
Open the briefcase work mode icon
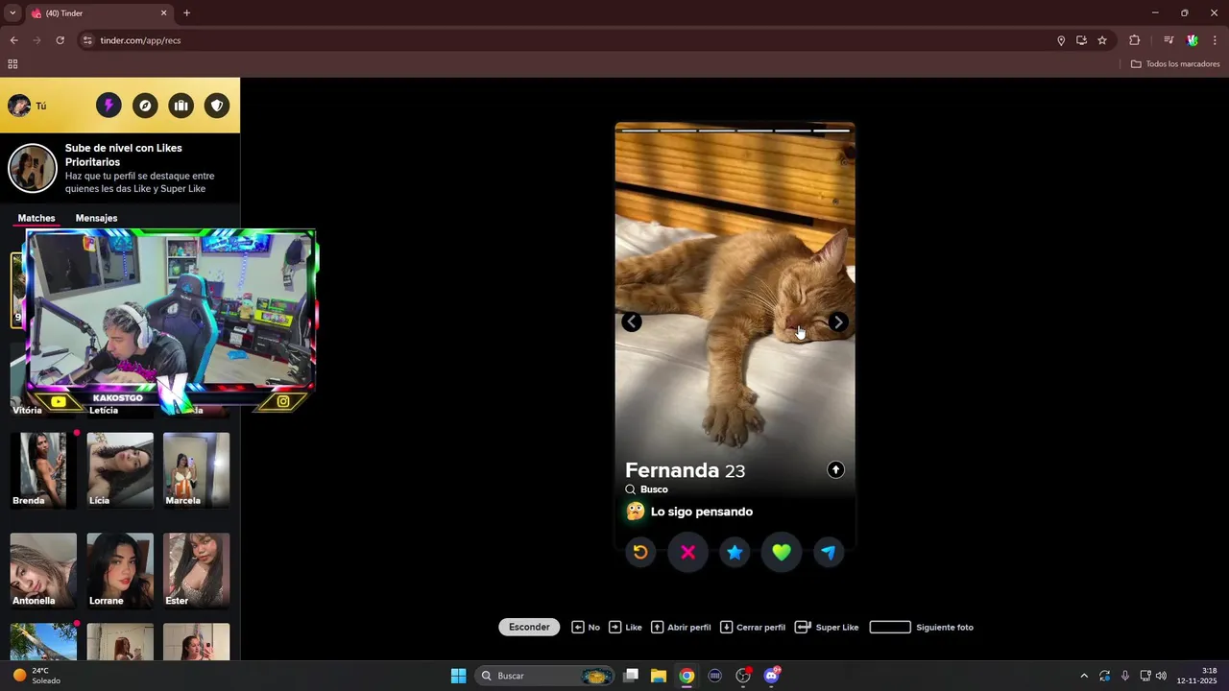181,106
